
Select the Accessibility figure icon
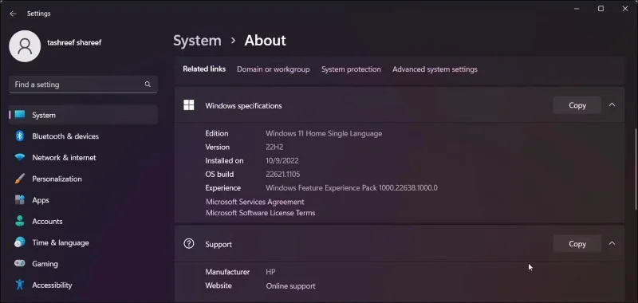[x=19, y=285]
